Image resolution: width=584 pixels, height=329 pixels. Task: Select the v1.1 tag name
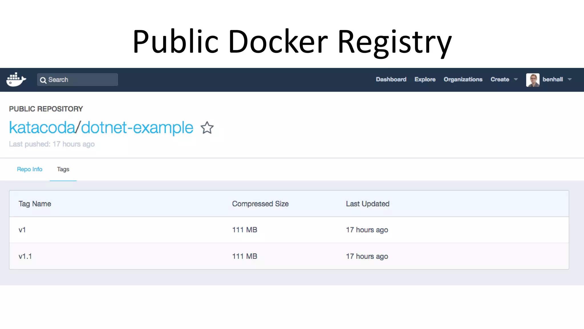tap(25, 256)
